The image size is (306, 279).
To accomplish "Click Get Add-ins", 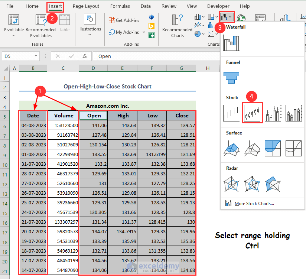I will 124,20.
